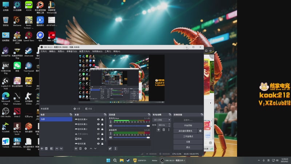Open virtual camera settings gear
Screen dimensions: 291x164
click(200, 131)
